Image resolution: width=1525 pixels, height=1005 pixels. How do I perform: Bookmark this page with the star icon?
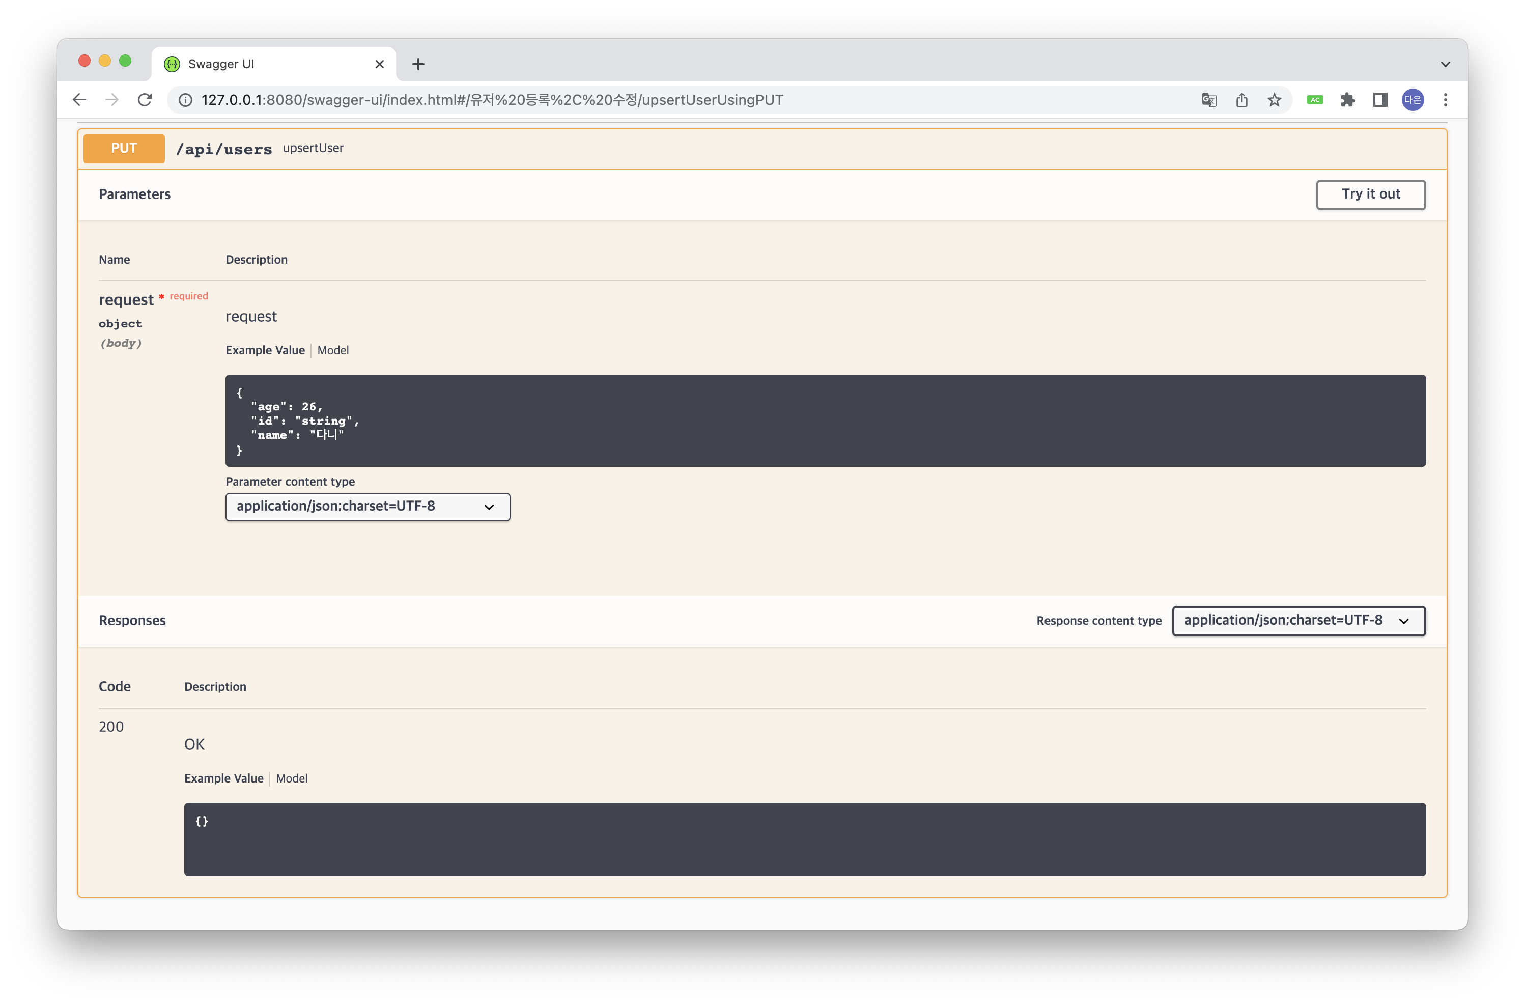tap(1274, 100)
